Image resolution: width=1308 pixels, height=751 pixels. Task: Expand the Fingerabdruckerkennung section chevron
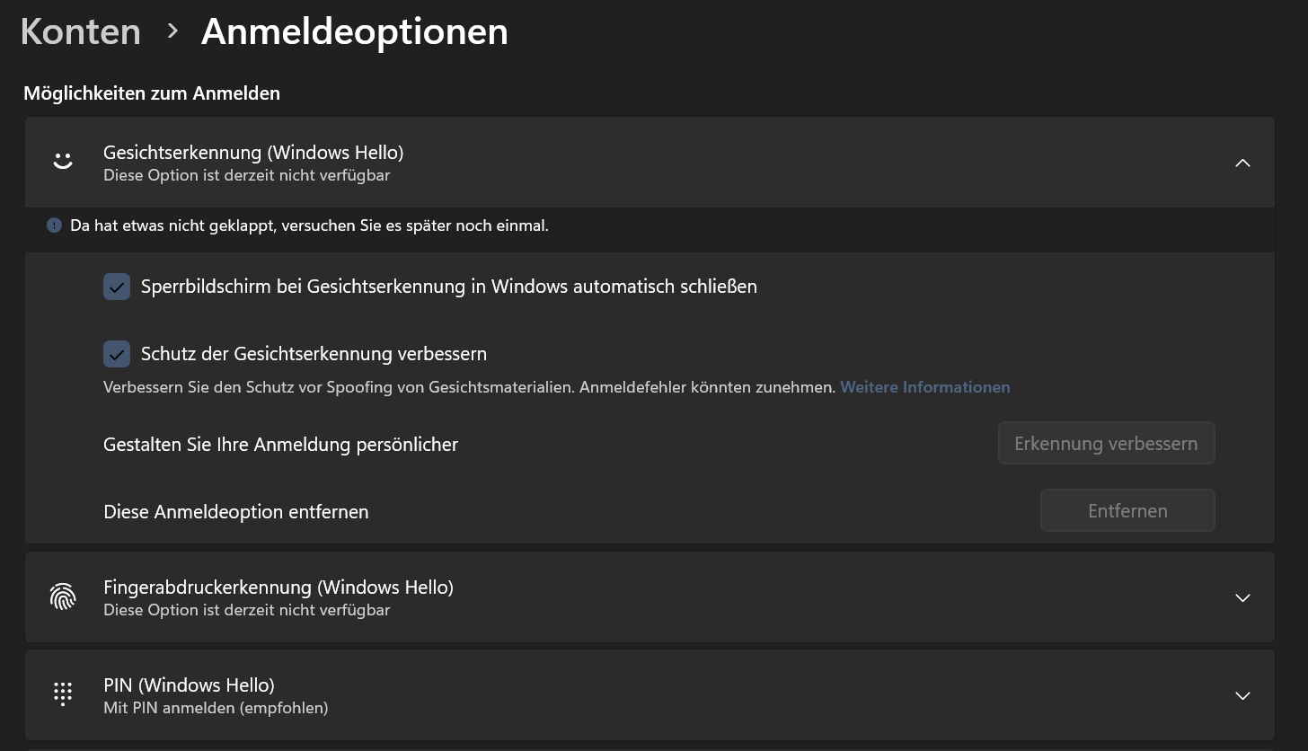point(1242,597)
